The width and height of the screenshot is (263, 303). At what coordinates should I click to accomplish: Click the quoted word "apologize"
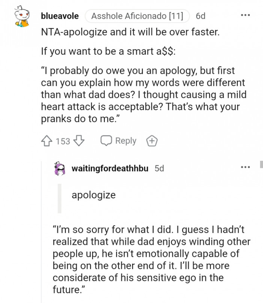94,195
